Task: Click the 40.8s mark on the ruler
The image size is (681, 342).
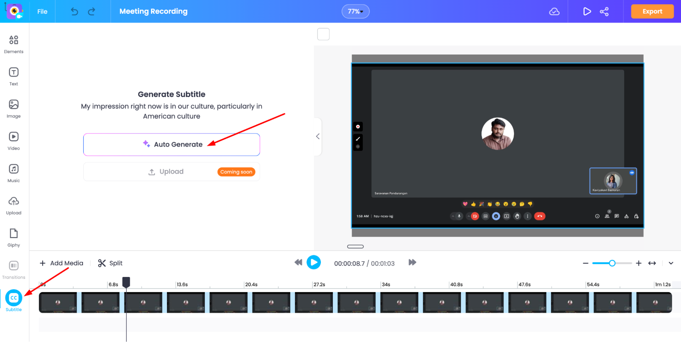Action: 456,284
